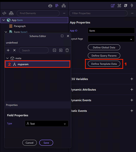Viewport: 136px width, 152px height.
Task: Open the design tools icon
Action: pyautogui.click(x=119, y=5)
